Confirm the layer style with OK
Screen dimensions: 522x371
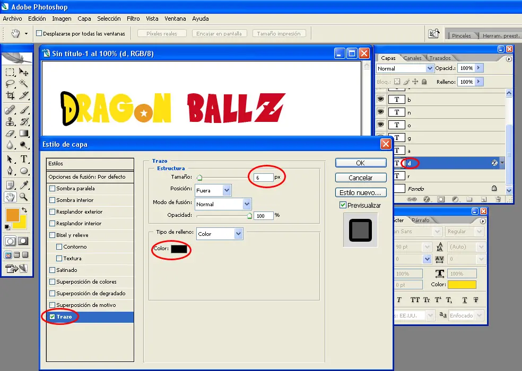pyautogui.click(x=361, y=163)
